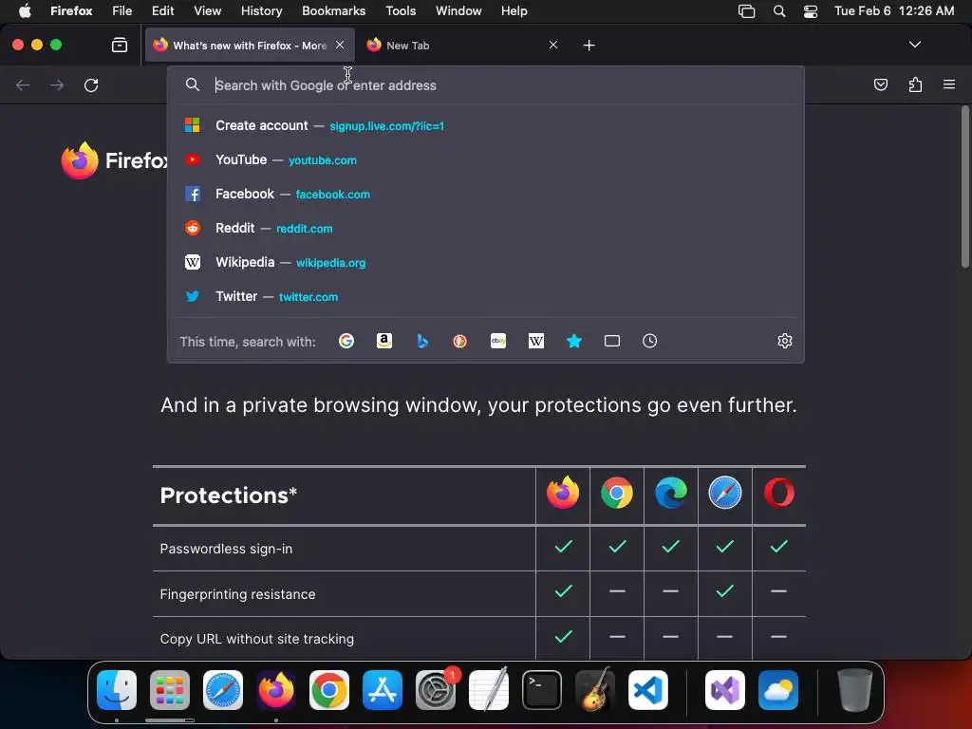Open the Firefox hamburger application menu
Viewport: 972px width, 729px height.
click(949, 84)
